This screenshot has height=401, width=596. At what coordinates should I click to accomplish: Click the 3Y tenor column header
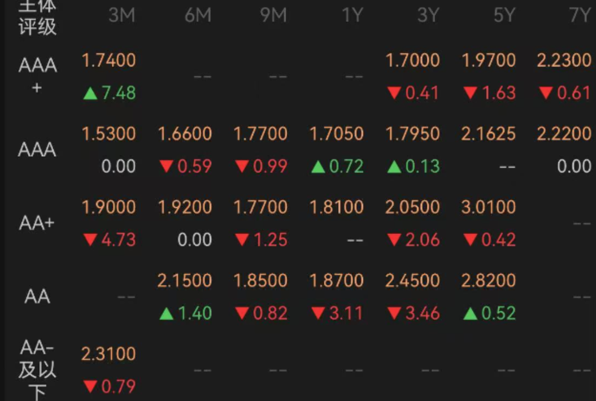[427, 15]
